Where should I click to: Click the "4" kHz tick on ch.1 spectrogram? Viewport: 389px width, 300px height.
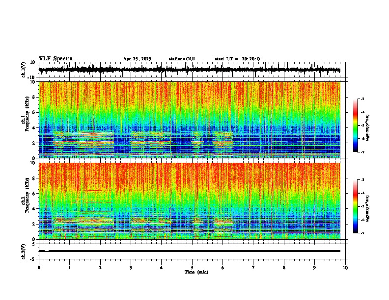(34, 128)
